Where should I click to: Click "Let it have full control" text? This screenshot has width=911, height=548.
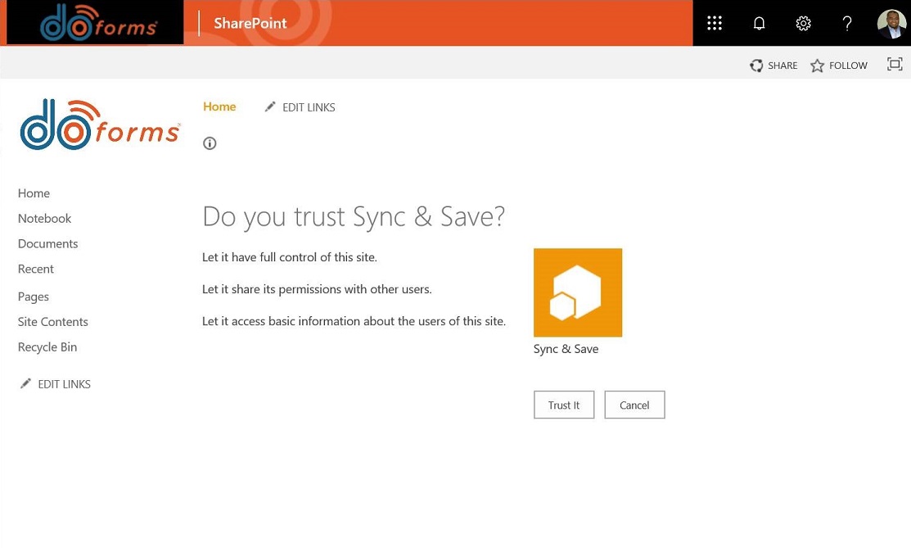(289, 257)
